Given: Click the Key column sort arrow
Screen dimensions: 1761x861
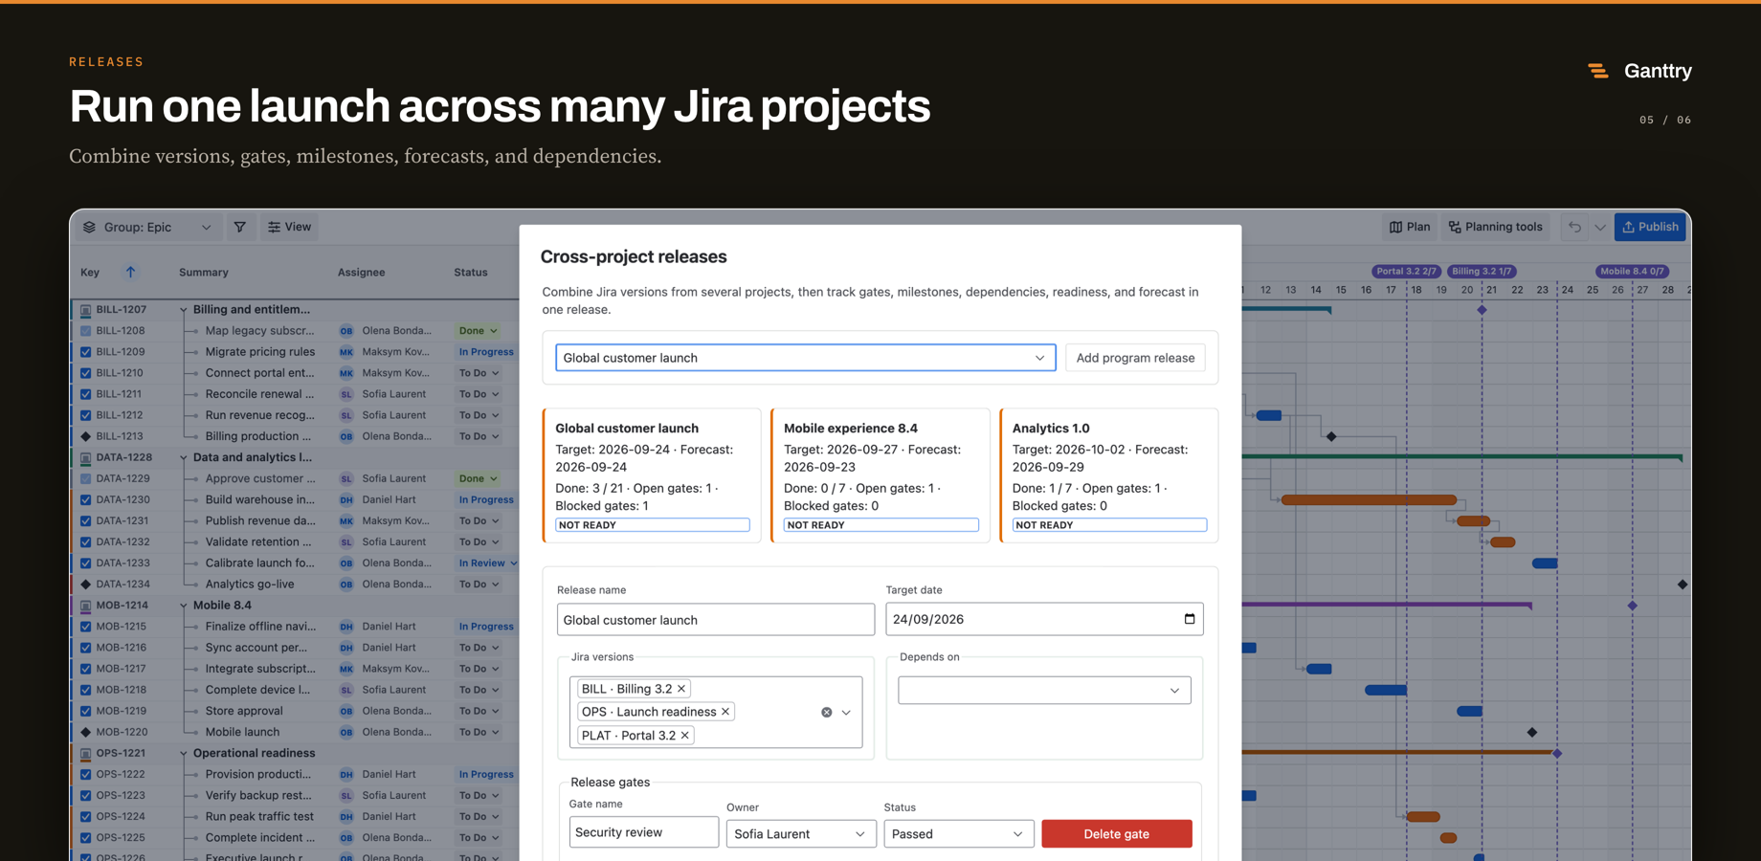Looking at the screenshot, I should pyautogui.click(x=130, y=272).
